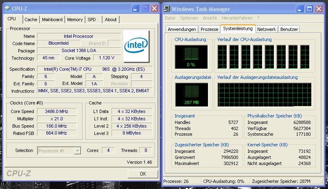The width and height of the screenshot is (328, 189).
Task: Switch to the Anwendungen tab
Action: pos(182,29)
